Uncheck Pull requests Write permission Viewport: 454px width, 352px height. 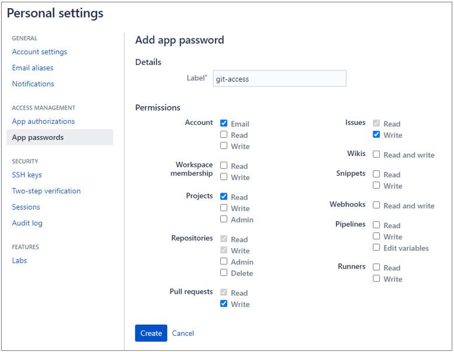pos(224,304)
